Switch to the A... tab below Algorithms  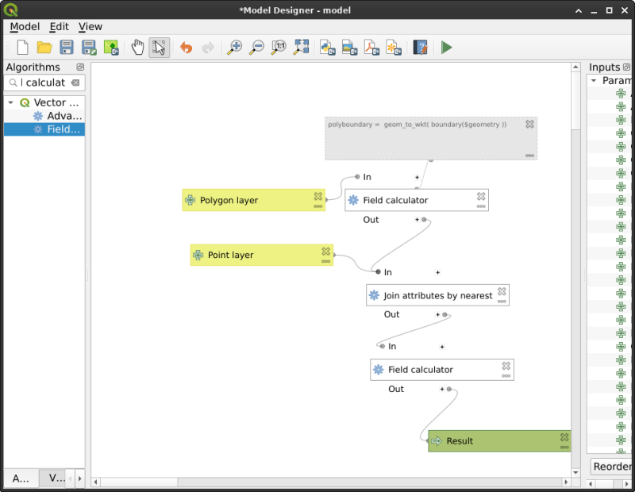click(x=21, y=479)
